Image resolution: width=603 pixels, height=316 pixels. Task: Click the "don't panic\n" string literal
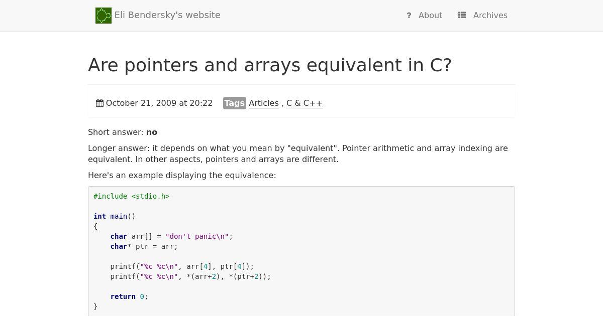pos(197,236)
